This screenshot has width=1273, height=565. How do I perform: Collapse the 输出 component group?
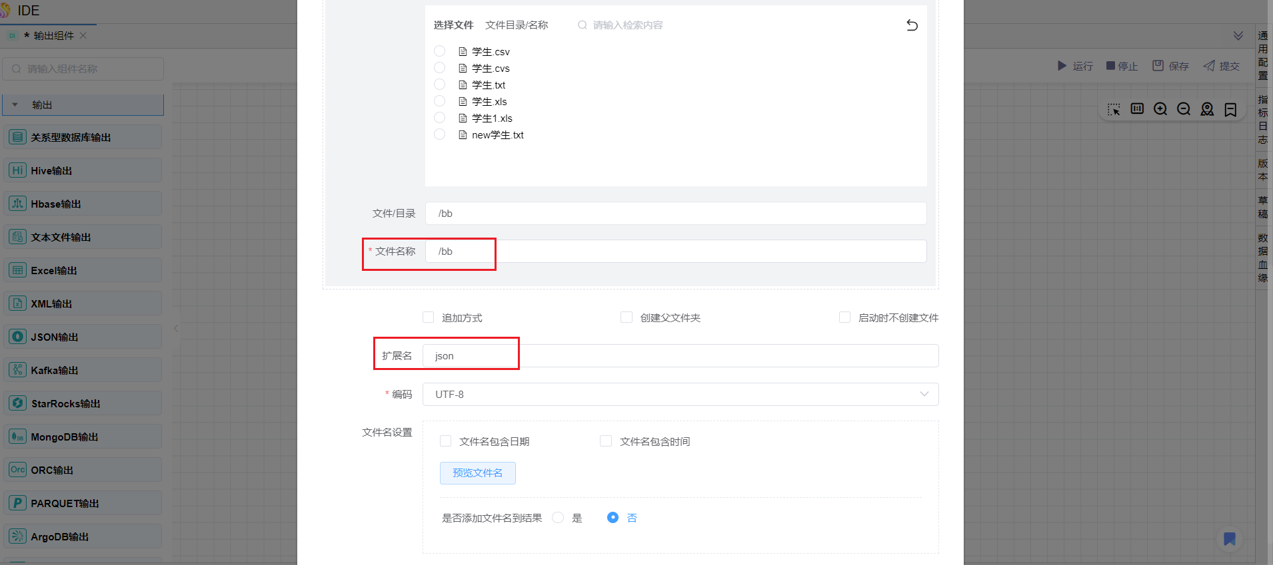(x=15, y=104)
